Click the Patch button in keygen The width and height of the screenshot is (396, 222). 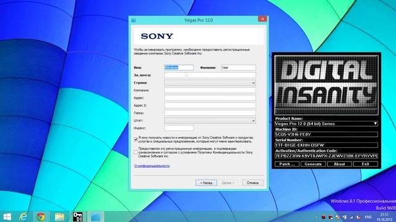pos(287,164)
